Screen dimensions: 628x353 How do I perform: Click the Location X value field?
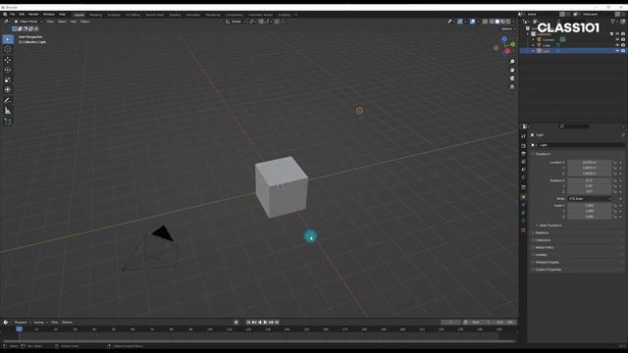point(590,163)
